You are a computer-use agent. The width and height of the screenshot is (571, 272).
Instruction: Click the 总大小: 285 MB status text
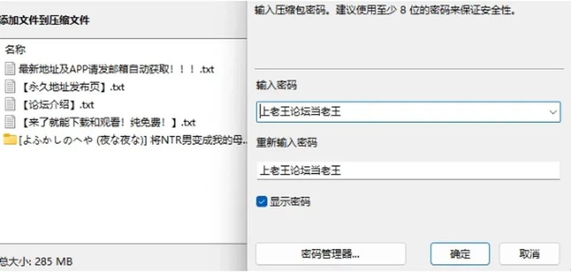tap(36, 261)
